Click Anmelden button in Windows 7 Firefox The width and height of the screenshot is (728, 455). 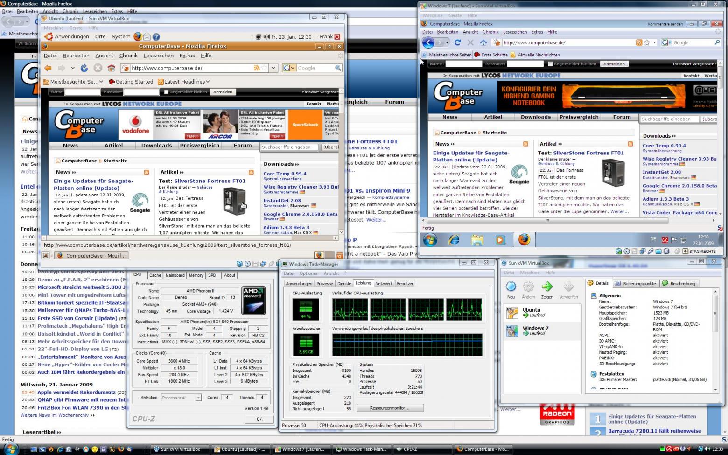coord(614,64)
